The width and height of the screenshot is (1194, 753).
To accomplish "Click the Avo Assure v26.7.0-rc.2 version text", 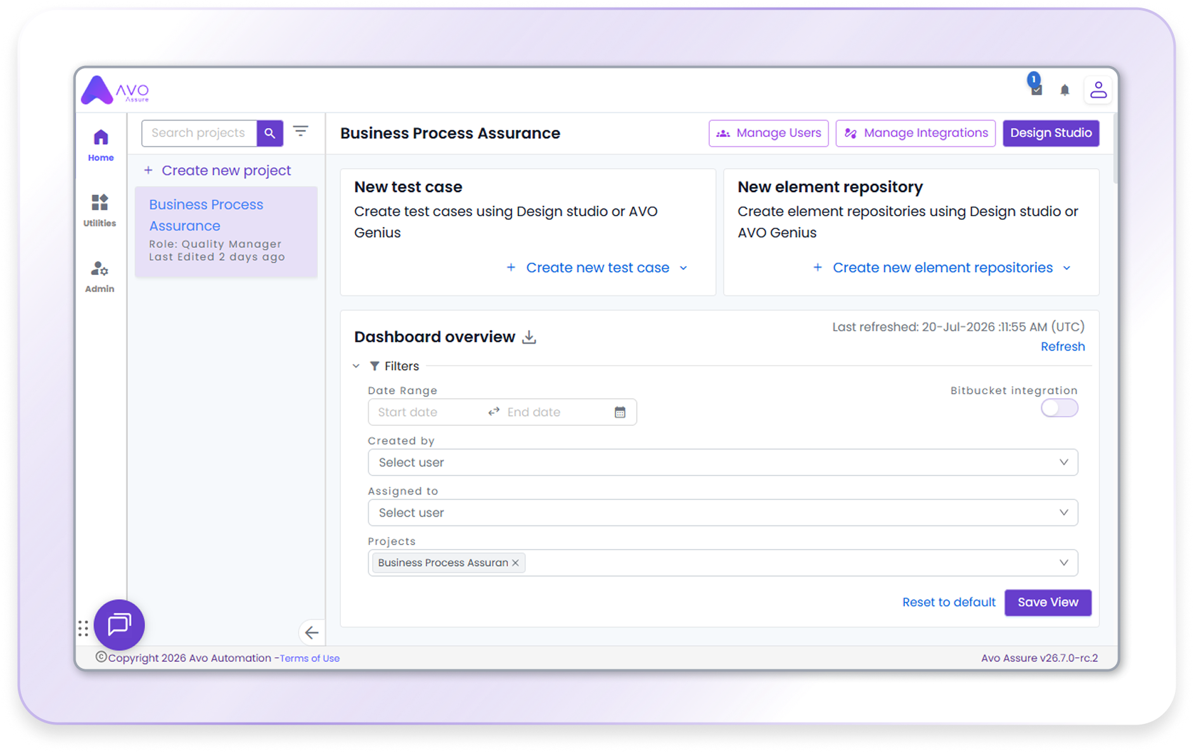I will click(1039, 658).
